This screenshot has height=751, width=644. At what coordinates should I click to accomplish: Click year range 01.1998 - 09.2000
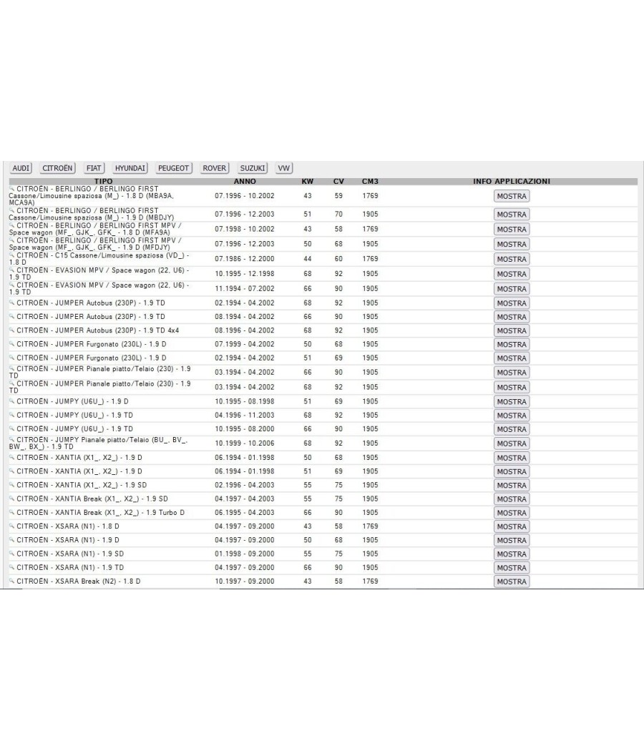245,554
